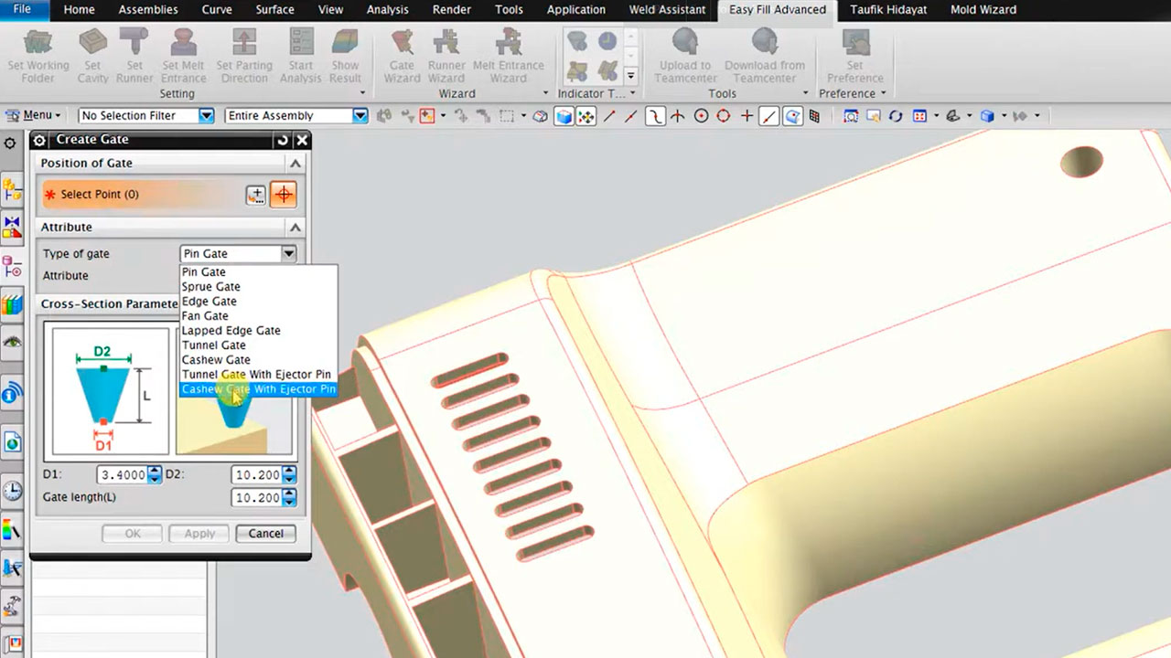Click the Set Working Folder icon
Image resolution: width=1171 pixels, height=658 pixels.
38,44
